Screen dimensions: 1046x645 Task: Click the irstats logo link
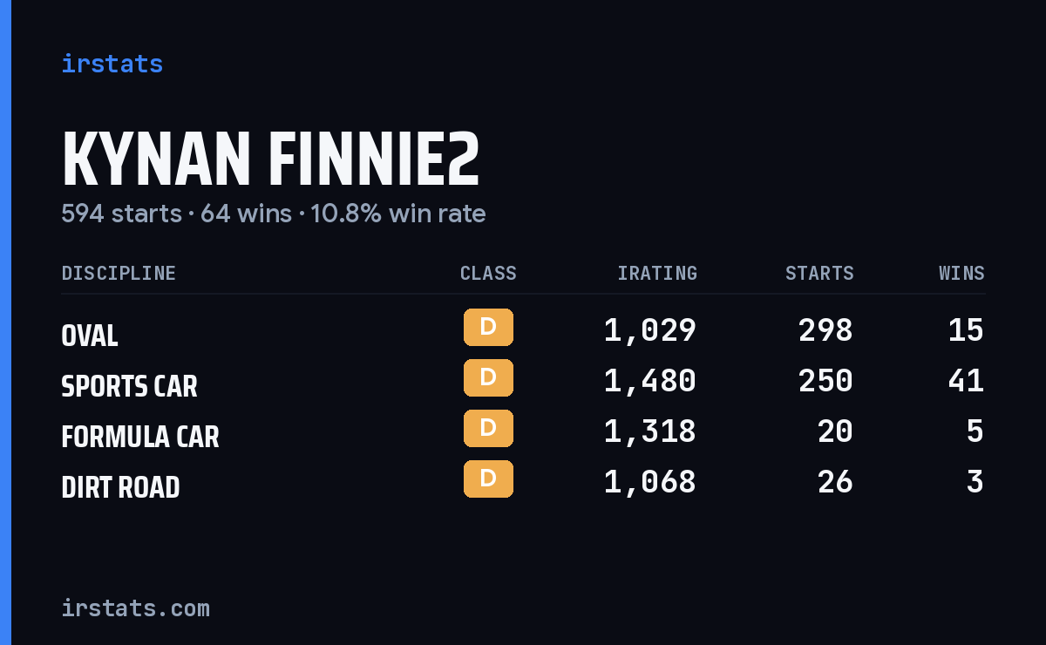[112, 64]
